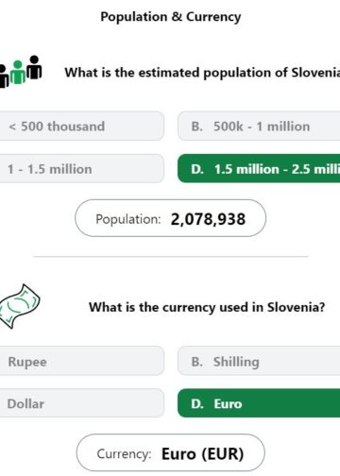Click the 'Euro (EUR)' value text
The height and width of the screenshot is (476, 340).
pyautogui.click(x=202, y=453)
